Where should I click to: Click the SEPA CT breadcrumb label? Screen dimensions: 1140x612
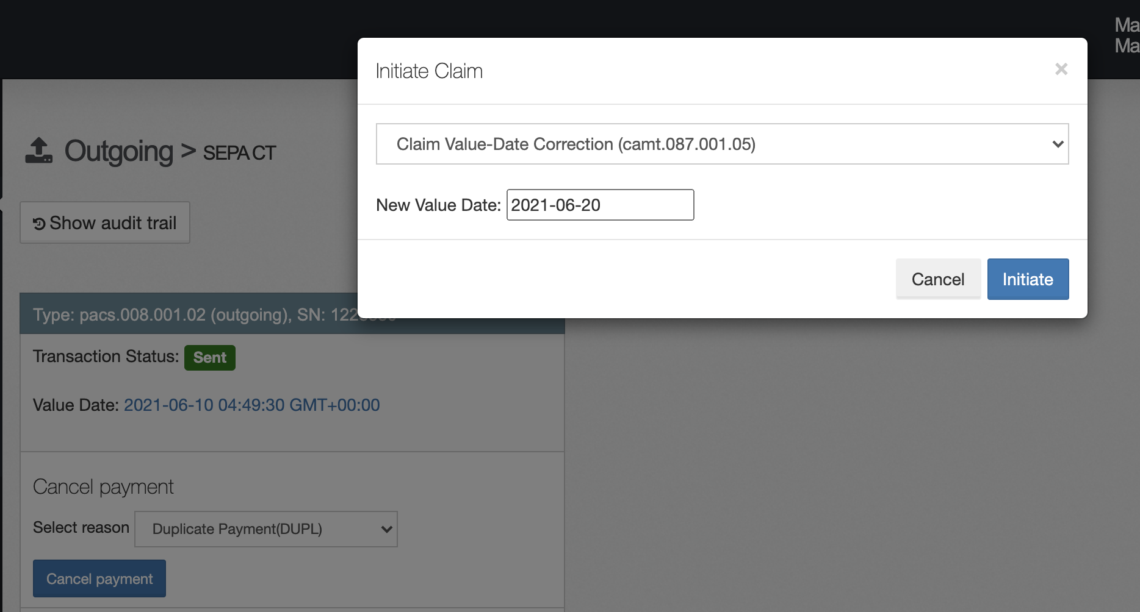coord(239,153)
